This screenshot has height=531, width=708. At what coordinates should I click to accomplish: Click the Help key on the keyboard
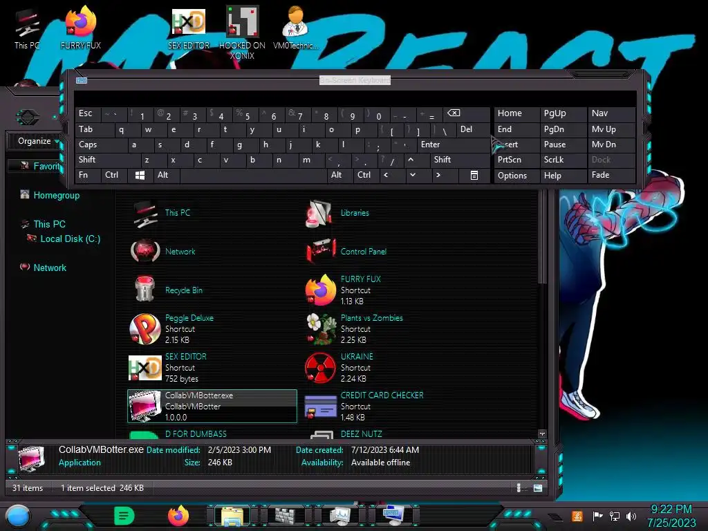coord(563,176)
